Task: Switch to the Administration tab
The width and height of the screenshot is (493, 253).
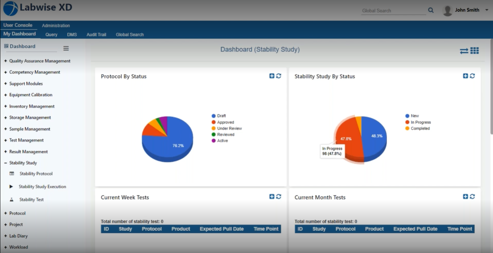Action: point(56,25)
